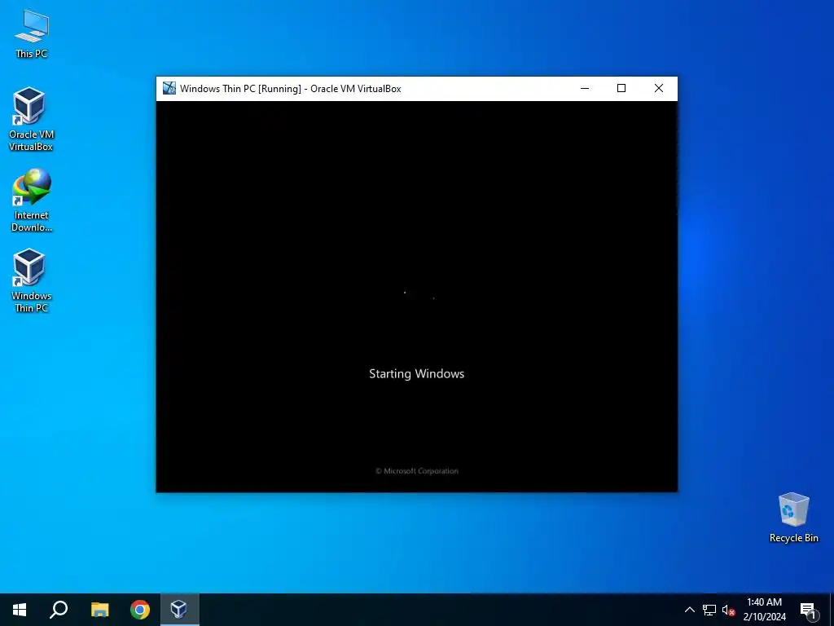Screen dimensions: 834x626
Task: Select the Windows Thin PC desktop shortcut
Action: tap(32, 280)
